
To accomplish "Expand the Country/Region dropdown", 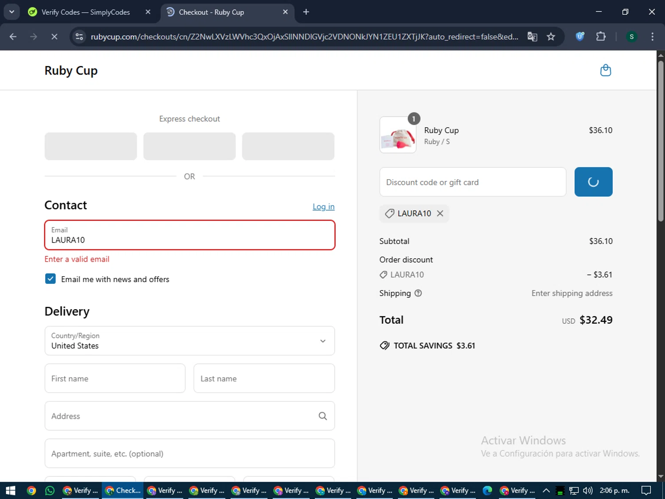I will (190, 341).
